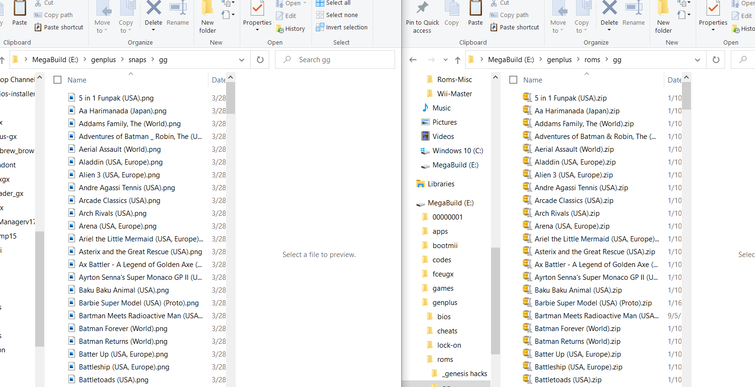Click the Search gg input field

click(x=335, y=60)
